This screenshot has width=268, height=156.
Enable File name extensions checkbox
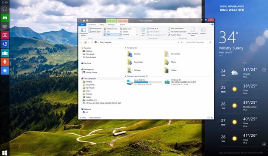pyautogui.click(x=177, y=32)
